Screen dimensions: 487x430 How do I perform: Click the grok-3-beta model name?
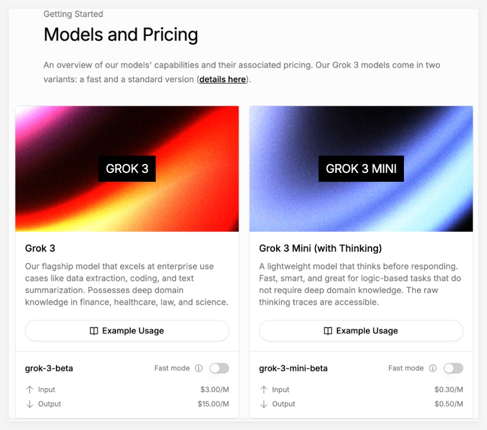pyautogui.click(x=49, y=369)
